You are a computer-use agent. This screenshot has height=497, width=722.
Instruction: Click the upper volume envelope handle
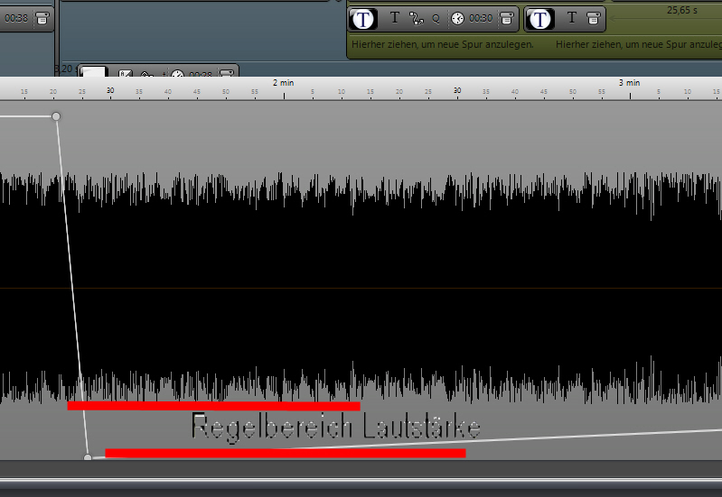[x=56, y=116]
